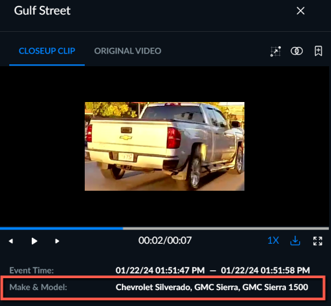Image resolution: width=331 pixels, height=306 pixels.
Task: Seek on the video progress bar
Action: pyautogui.click(x=164, y=229)
